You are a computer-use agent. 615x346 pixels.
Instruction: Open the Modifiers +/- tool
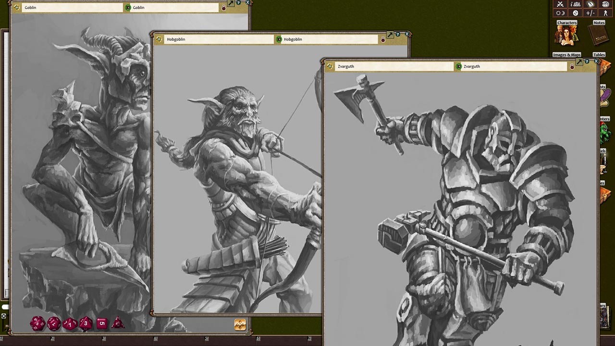click(x=590, y=13)
